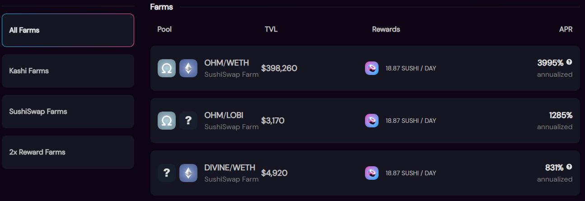Screen dimensions: 585x201
Task: Switch to SushiSwap Farms
Action: pos(68,112)
